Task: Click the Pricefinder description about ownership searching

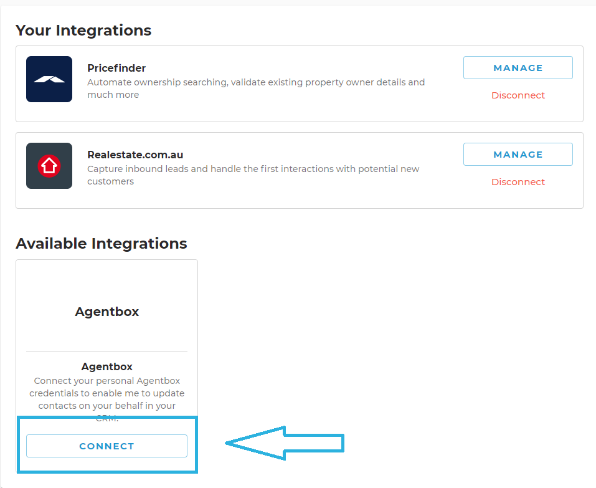Action: point(256,89)
